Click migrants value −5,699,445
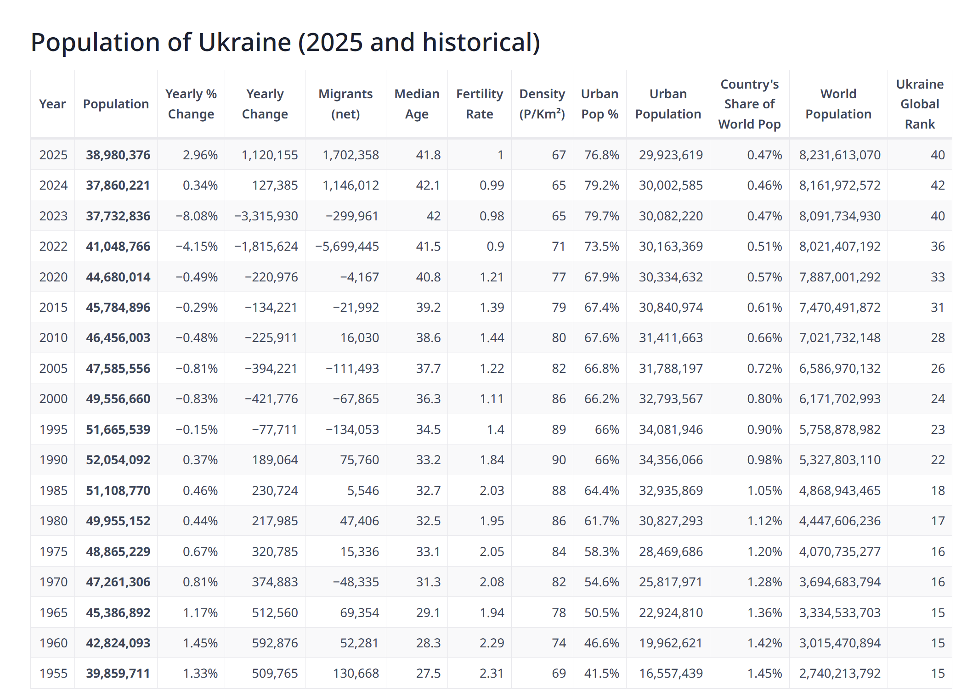This screenshot has width=967, height=691. coord(347,247)
